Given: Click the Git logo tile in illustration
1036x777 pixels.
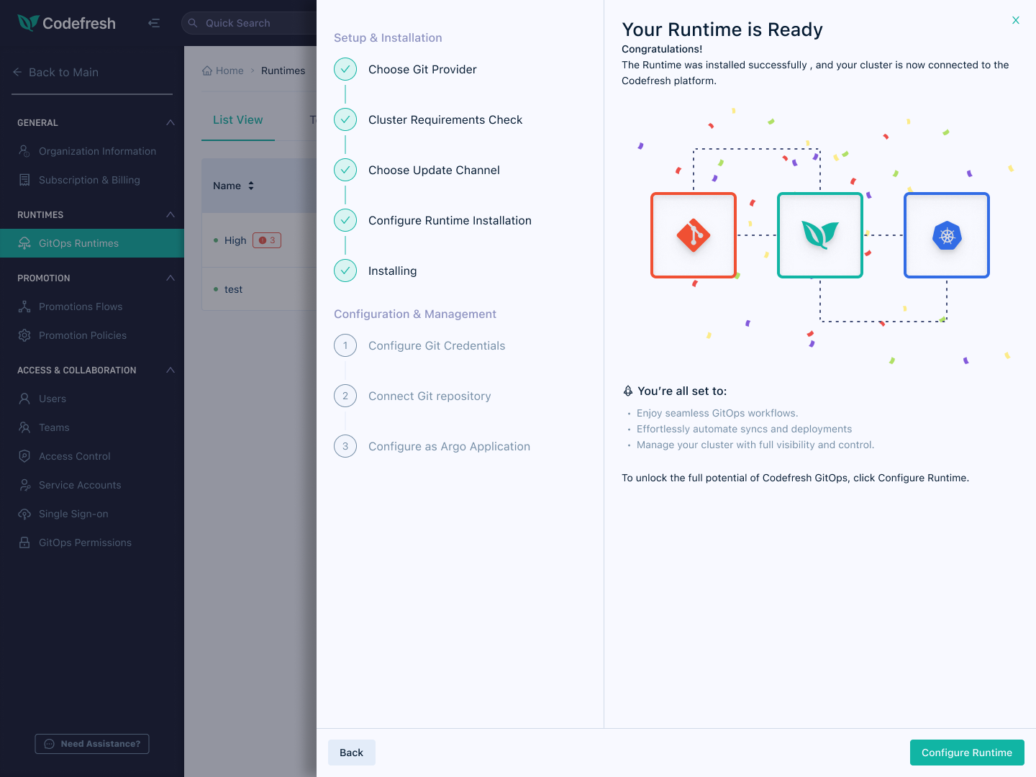Looking at the screenshot, I should pyautogui.click(x=694, y=235).
